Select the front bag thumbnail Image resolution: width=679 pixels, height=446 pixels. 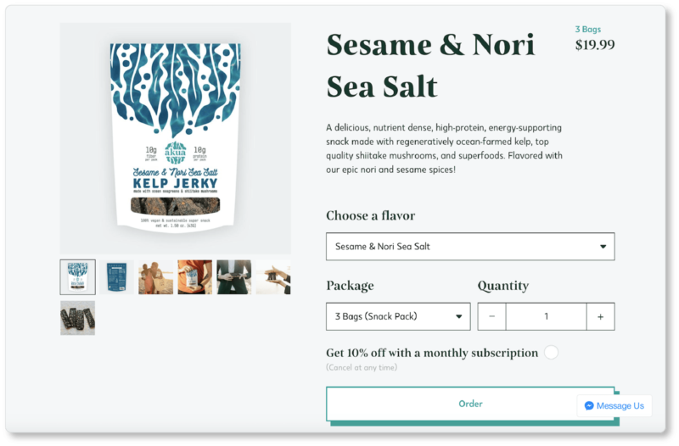tap(77, 277)
